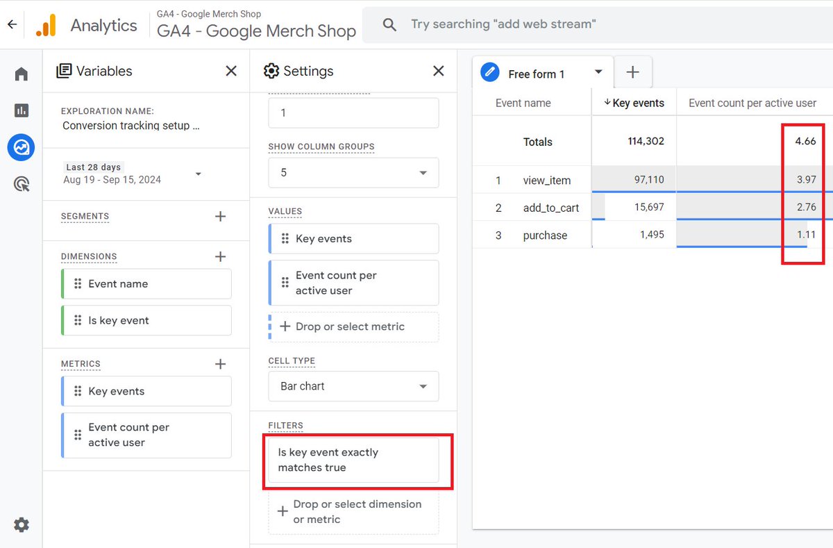
Task: Click the search magnifier icon
Action: [x=390, y=25]
